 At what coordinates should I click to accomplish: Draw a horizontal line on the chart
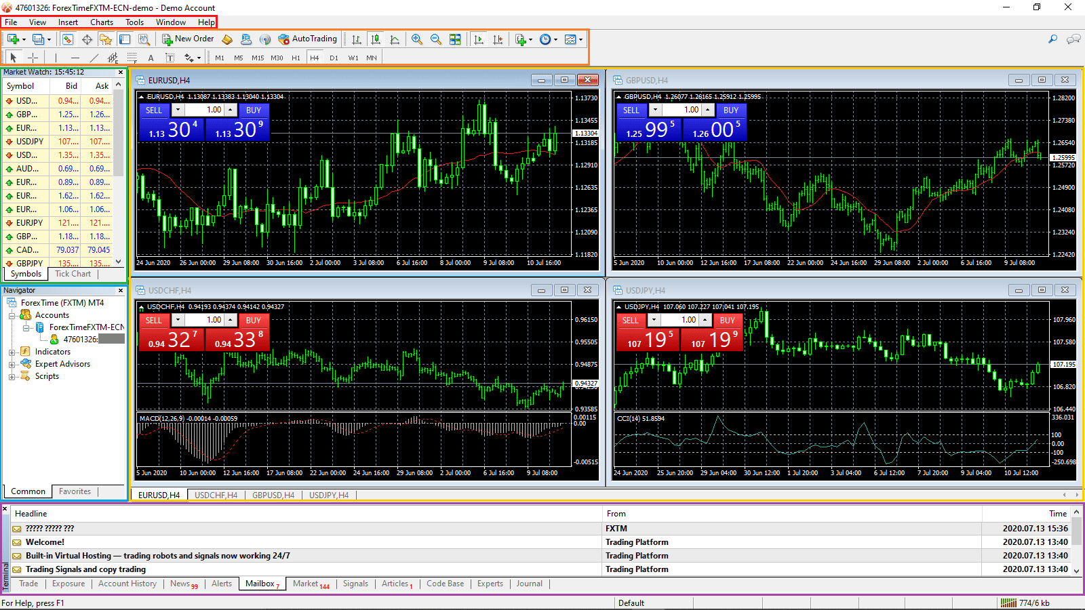tap(75, 58)
